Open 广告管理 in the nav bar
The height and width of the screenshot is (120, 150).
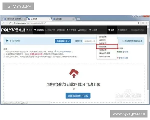click(x=71, y=30)
